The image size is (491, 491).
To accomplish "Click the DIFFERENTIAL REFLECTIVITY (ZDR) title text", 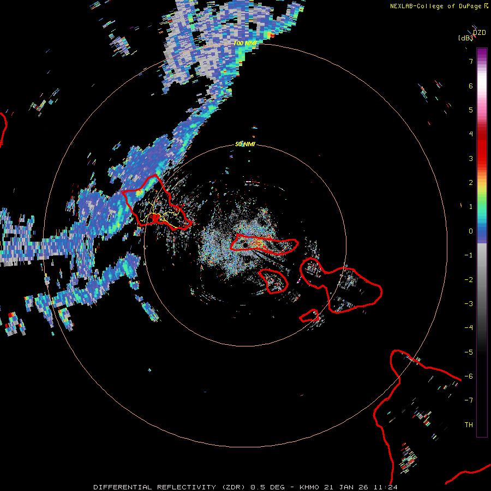I will click(171, 487).
